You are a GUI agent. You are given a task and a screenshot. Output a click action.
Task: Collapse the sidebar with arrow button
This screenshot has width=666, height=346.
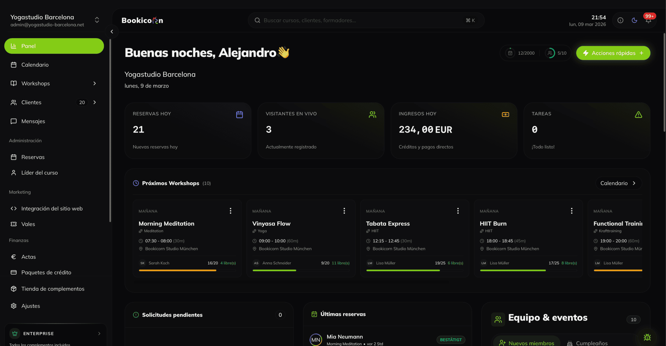tap(112, 32)
